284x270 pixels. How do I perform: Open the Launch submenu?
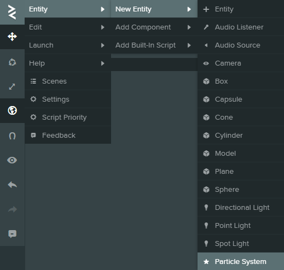pos(68,45)
